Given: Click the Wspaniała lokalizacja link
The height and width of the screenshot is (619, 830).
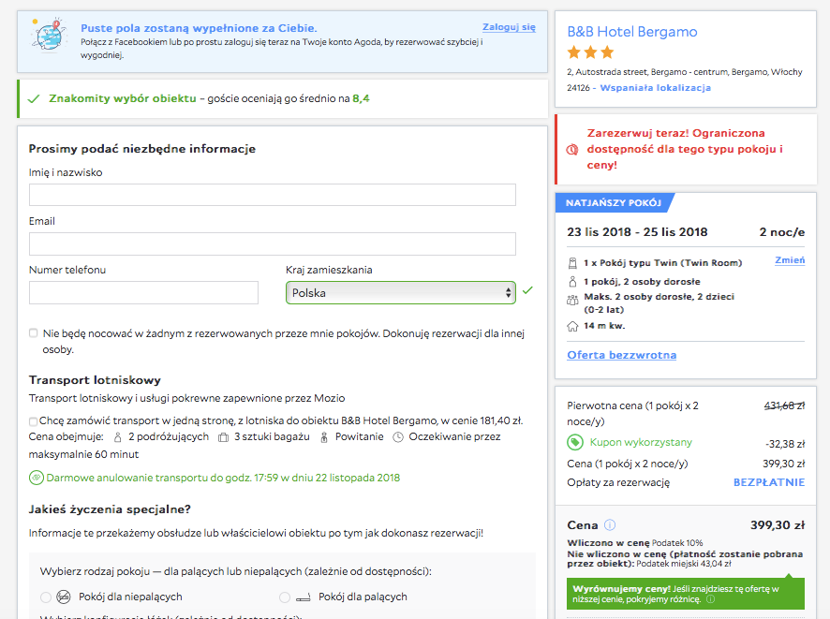Looking at the screenshot, I should [656, 88].
